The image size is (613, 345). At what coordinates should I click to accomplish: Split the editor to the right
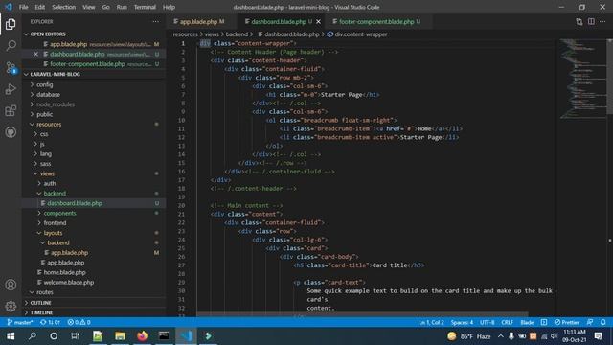[591, 22]
